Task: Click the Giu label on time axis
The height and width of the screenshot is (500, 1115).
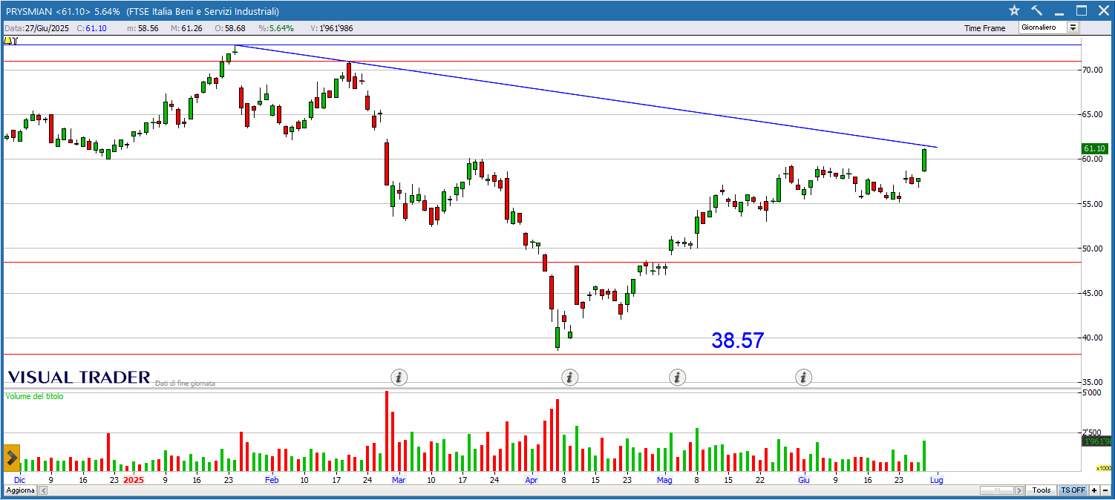Action: coord(803,480)
